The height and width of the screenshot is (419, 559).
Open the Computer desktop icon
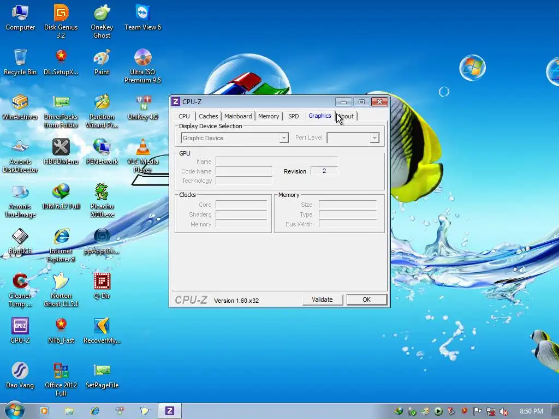(x=20, y=17)
